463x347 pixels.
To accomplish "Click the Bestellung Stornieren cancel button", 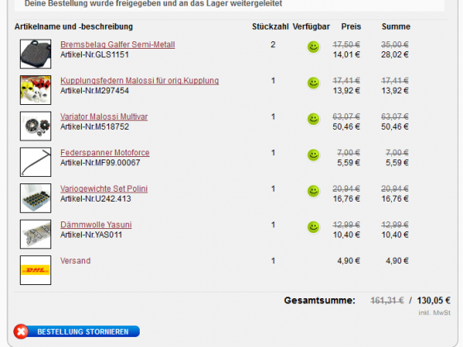I will point(77,331).
